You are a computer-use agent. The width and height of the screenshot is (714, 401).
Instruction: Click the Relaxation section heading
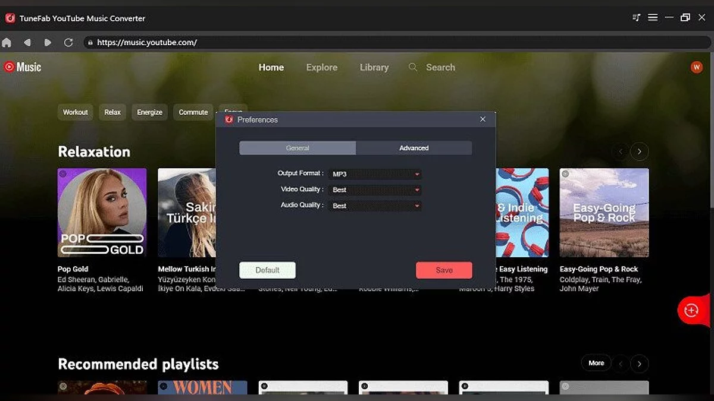94,151
